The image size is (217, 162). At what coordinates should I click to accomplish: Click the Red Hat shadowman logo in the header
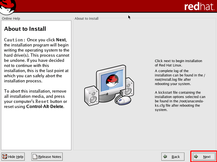click(8, 7)
